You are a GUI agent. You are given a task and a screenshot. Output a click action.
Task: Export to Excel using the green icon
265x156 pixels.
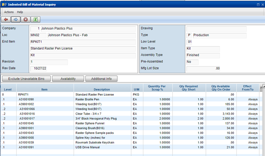pyautogui.click(x=35, y=20)
